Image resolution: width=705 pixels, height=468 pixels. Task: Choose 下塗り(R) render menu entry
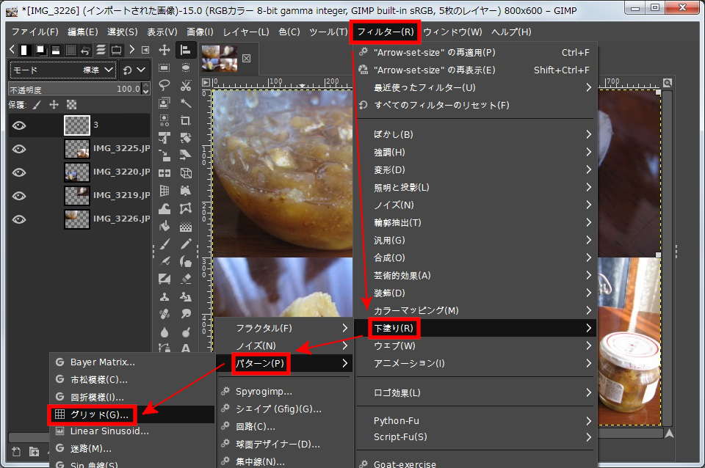[476, 329]
